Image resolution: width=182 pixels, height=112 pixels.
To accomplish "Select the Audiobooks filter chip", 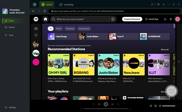I will (x=84, y=29).
